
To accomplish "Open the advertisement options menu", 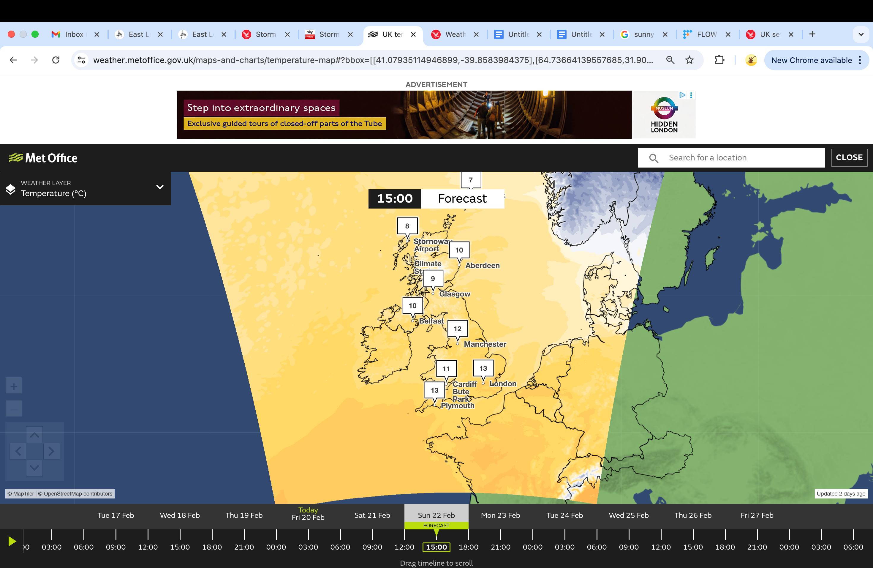I will click(x=691, y=95).
